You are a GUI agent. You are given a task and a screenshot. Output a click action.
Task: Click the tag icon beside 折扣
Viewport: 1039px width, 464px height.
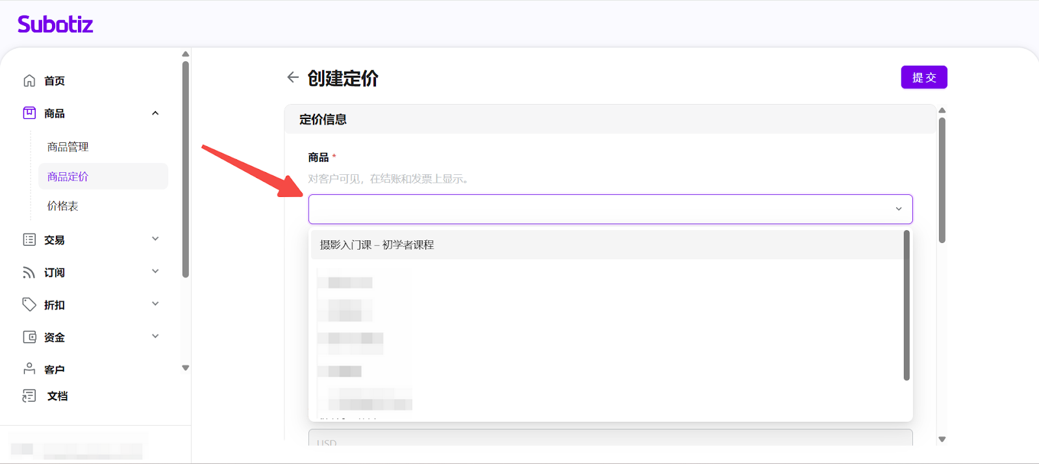[29, 304]
